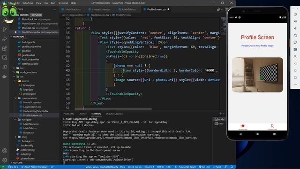This screenshot has width=300, height=169.
Task: Open the Help menu
Action: tap(74, 3)
